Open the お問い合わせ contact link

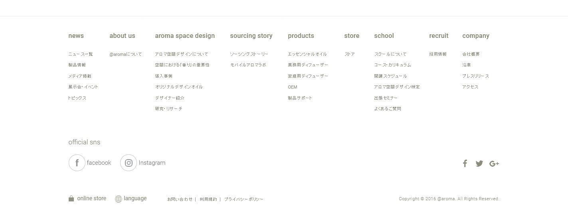point(180,199)
